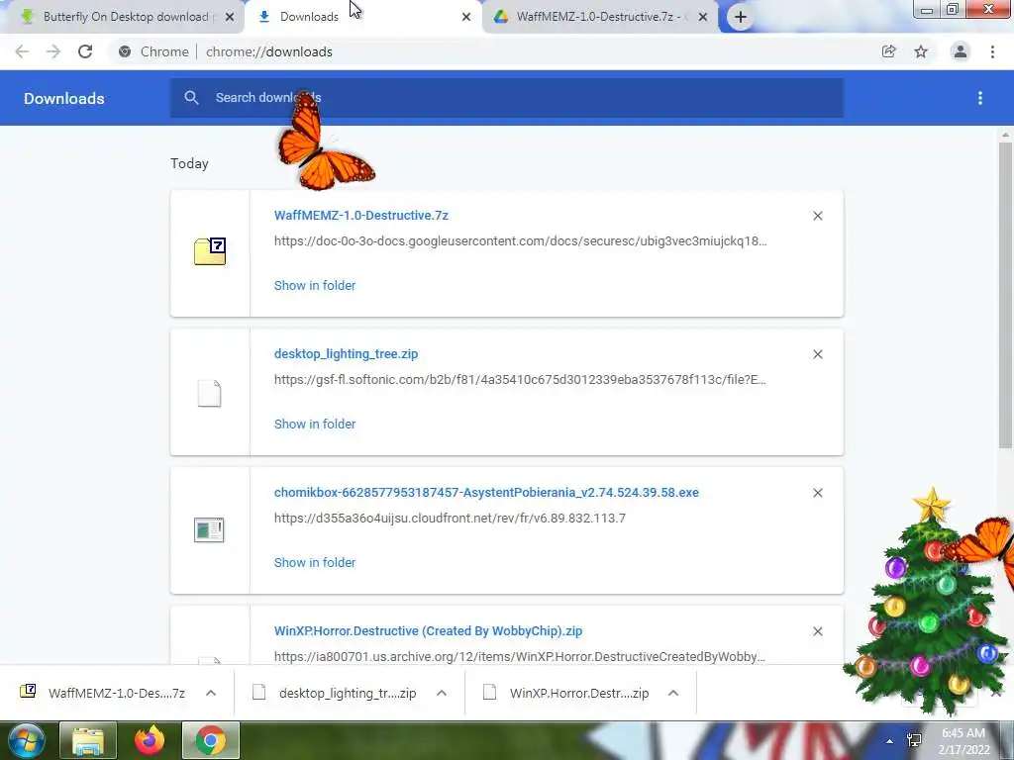
Task: Click the network tray icon
Action: 914,740
